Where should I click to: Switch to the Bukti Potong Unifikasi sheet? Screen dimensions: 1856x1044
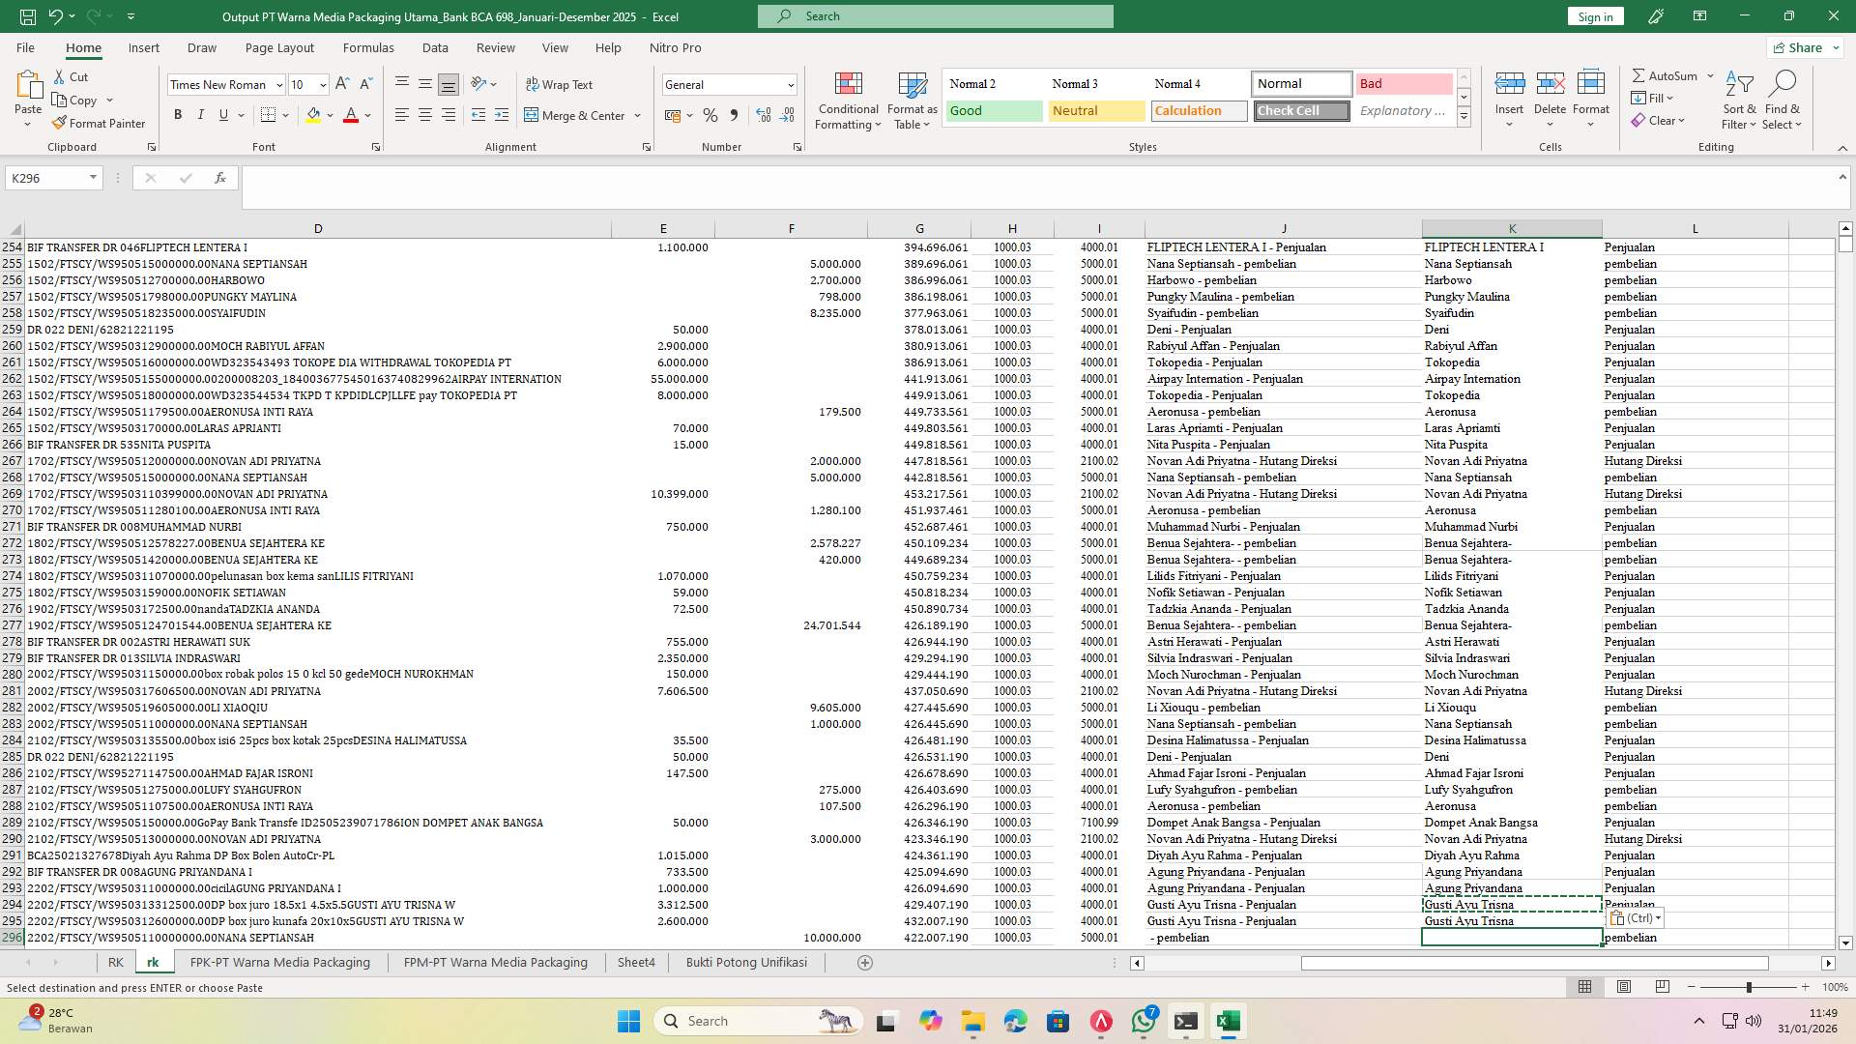746,962
